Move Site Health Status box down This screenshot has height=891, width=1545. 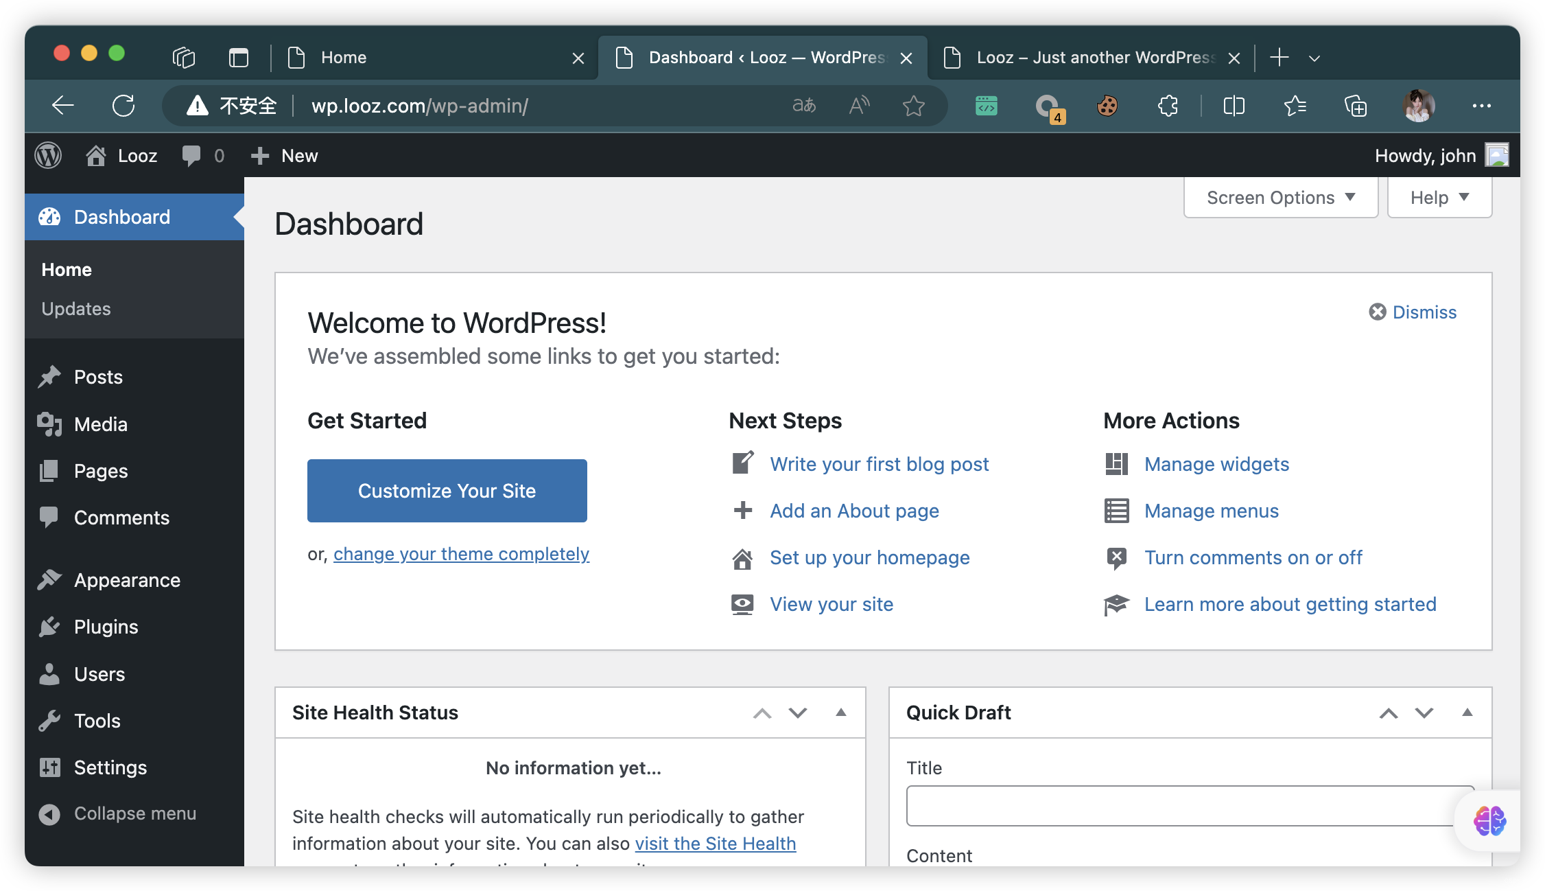[x=797, y=713]
